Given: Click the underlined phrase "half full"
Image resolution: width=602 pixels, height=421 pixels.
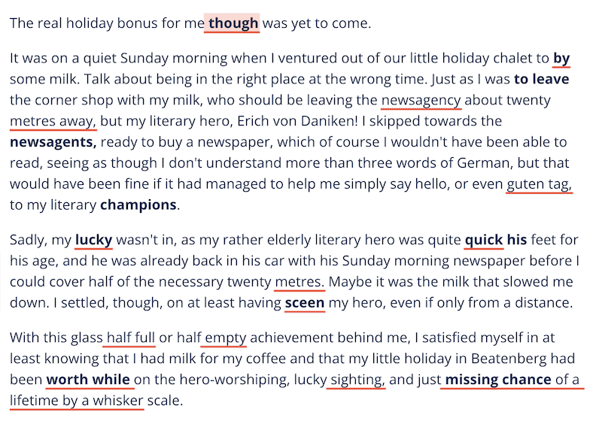Looking at the screenshot, I should click(130, 338).
